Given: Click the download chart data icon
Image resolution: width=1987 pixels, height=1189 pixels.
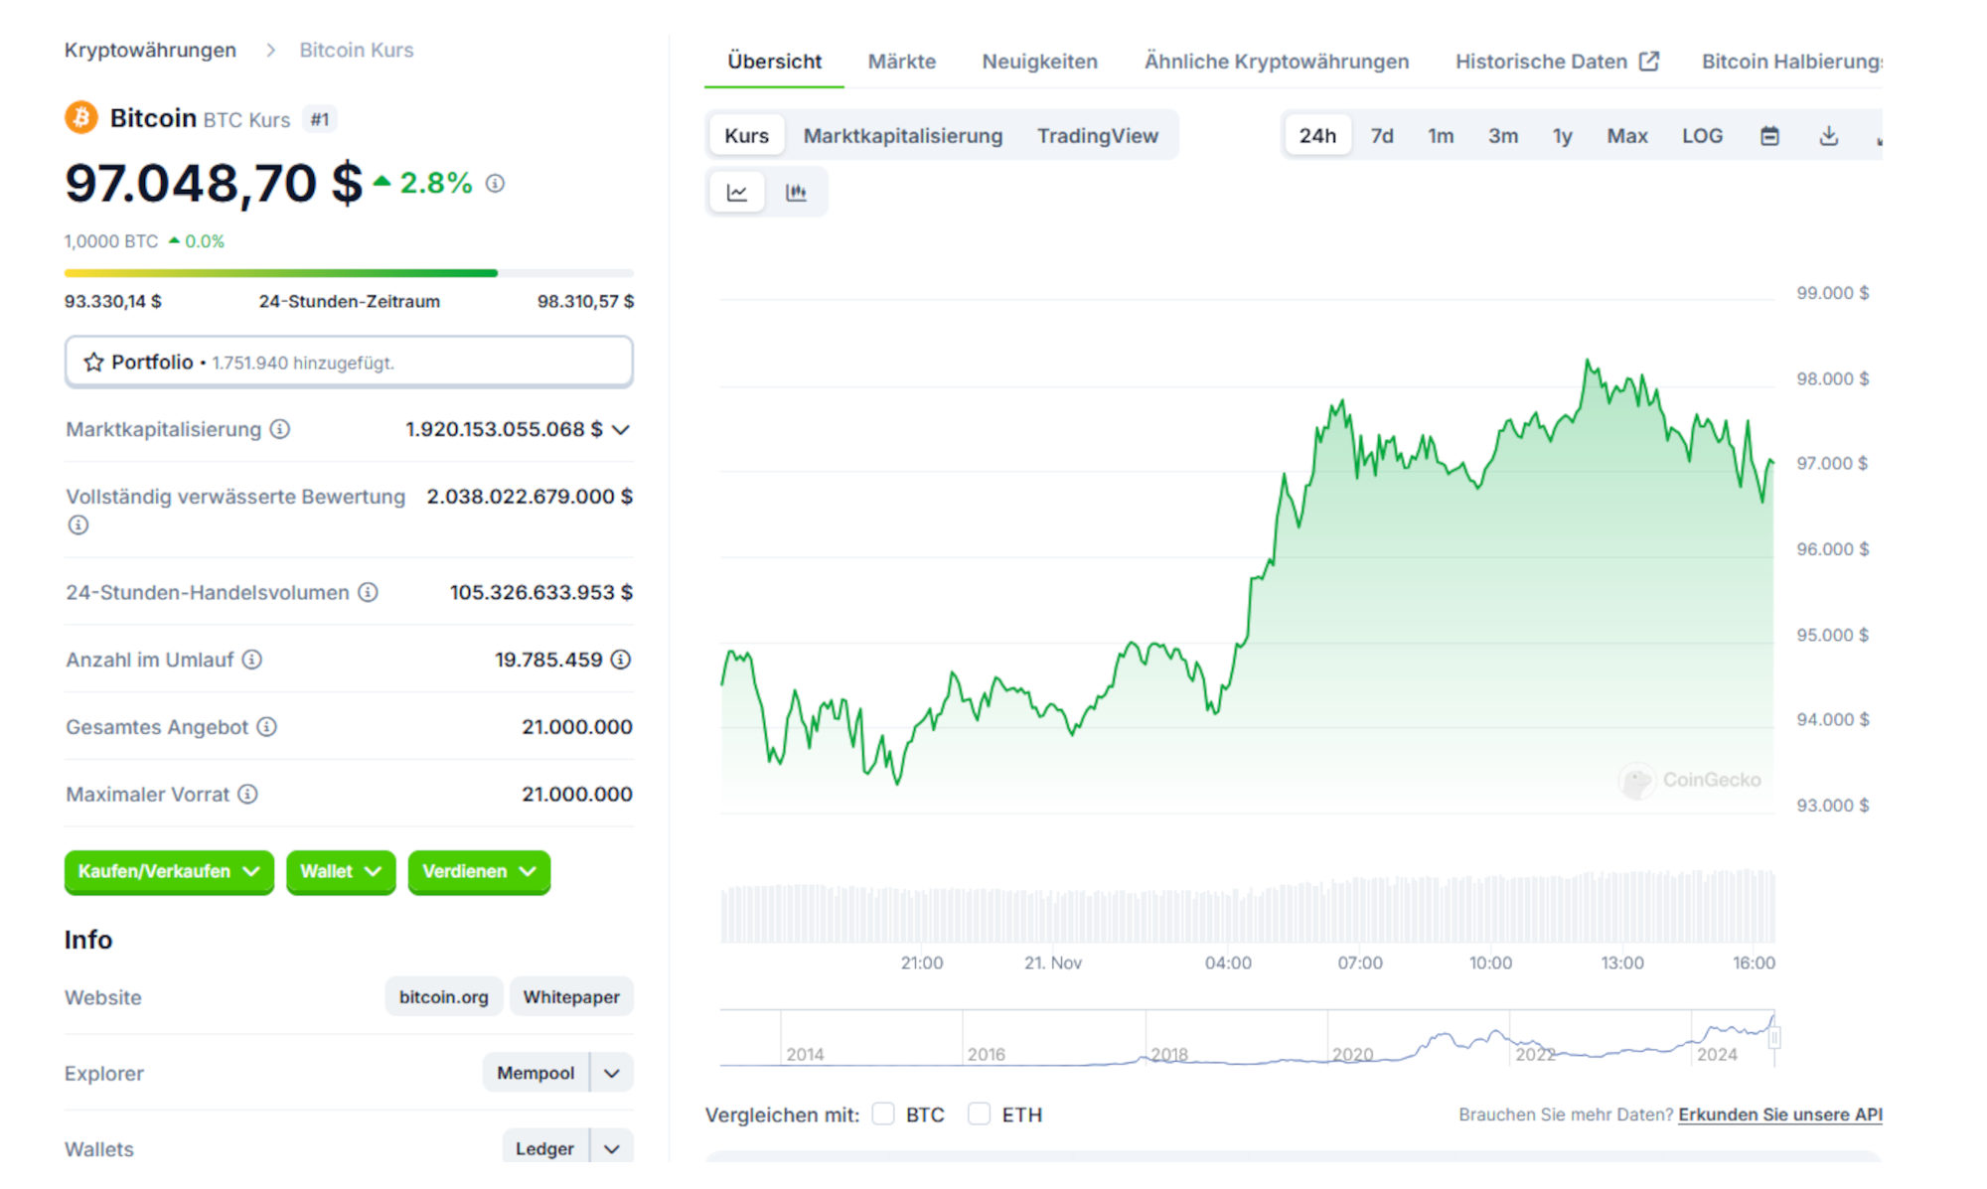Looking at the screenshot, I should [x=1828, y=136].
